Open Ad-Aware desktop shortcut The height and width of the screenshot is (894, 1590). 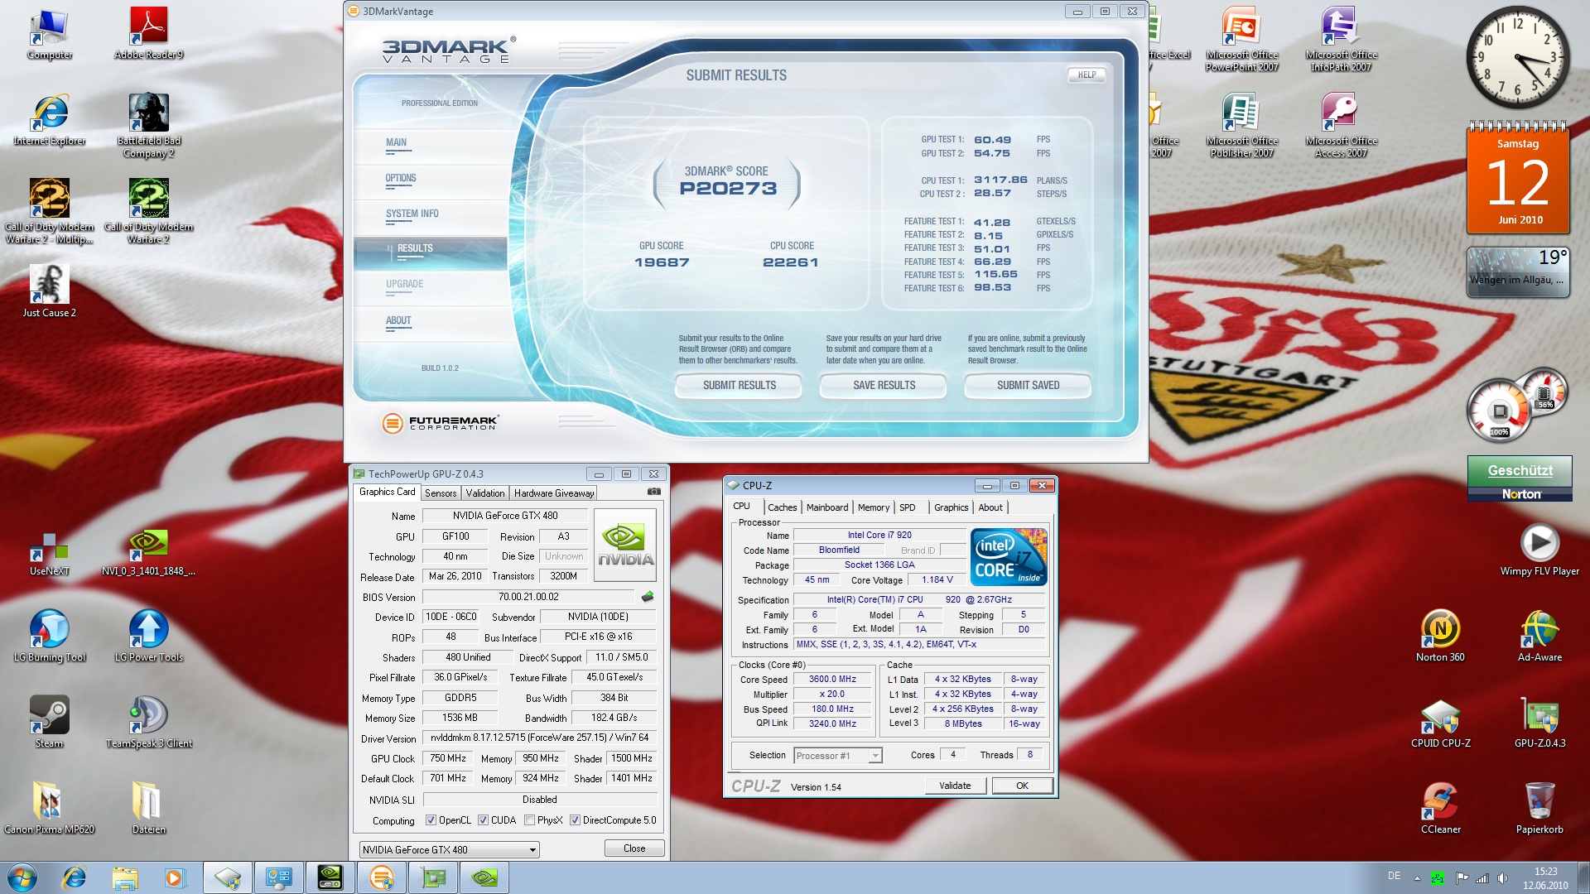1539,636
